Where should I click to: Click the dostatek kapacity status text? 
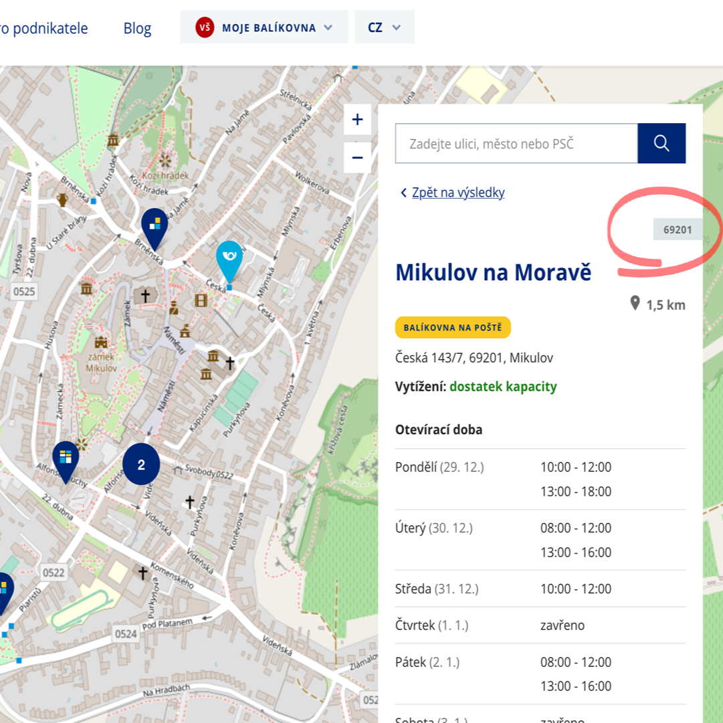point(503,387)
